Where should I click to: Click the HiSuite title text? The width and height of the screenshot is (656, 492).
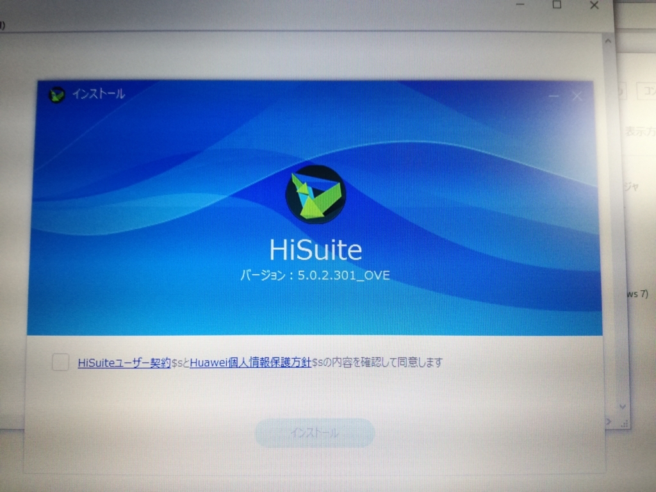(x=315, y=250)
